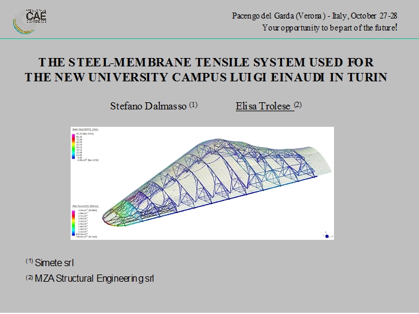The image size is (419, 314).
Task: Click the 'Your opportunity' slogan text
Action: [x=330, y=28]
